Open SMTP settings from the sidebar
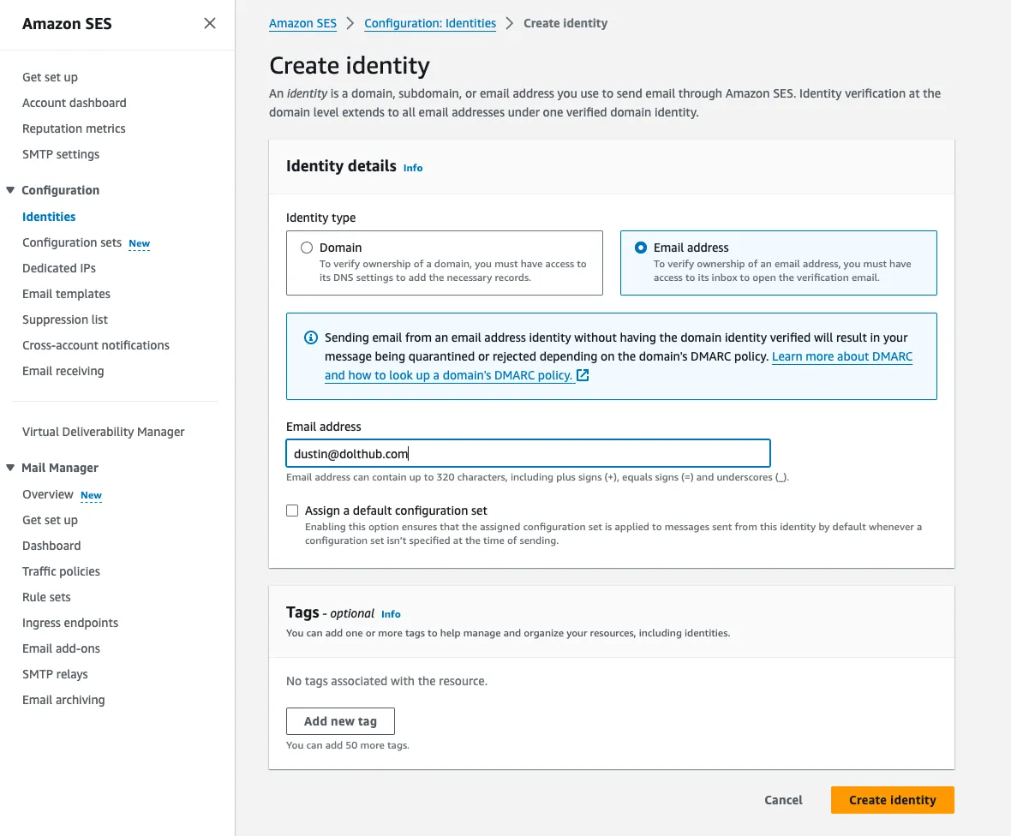 [61, 154]
